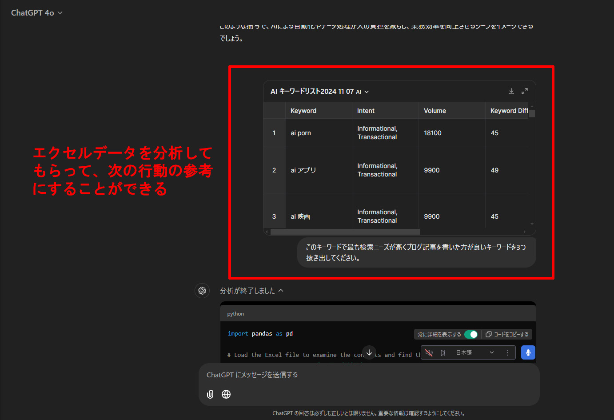Expand the spreadsheet preview to full screen
This screenshot has height=420, width=614.
[x=525, y=91]
